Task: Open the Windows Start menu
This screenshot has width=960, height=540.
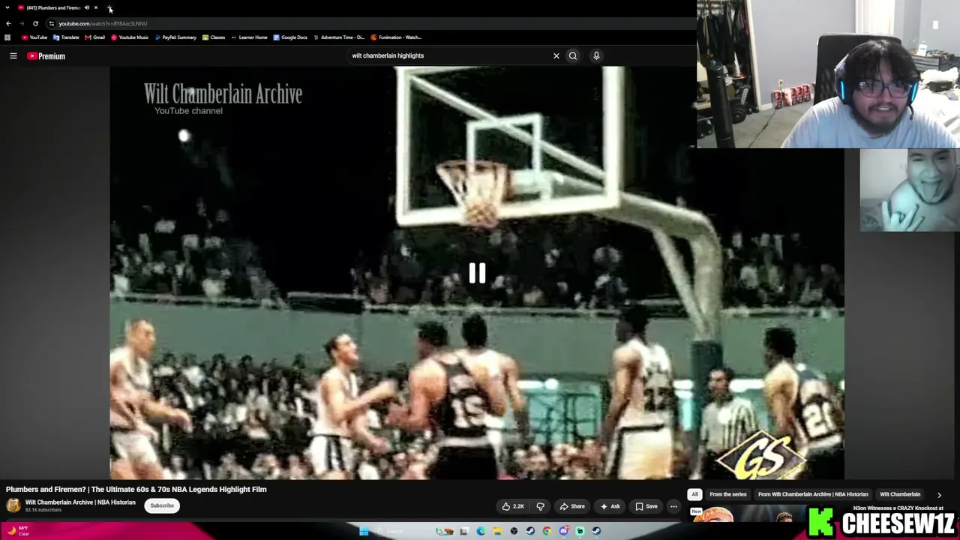Action: [364, 531]
